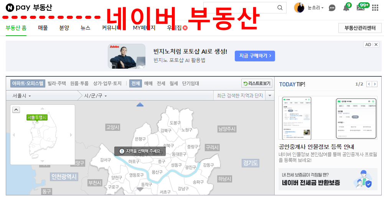384x198 pixels.
Task: Select 영등포구 on the Seoul map
Action: click(137, 175)
